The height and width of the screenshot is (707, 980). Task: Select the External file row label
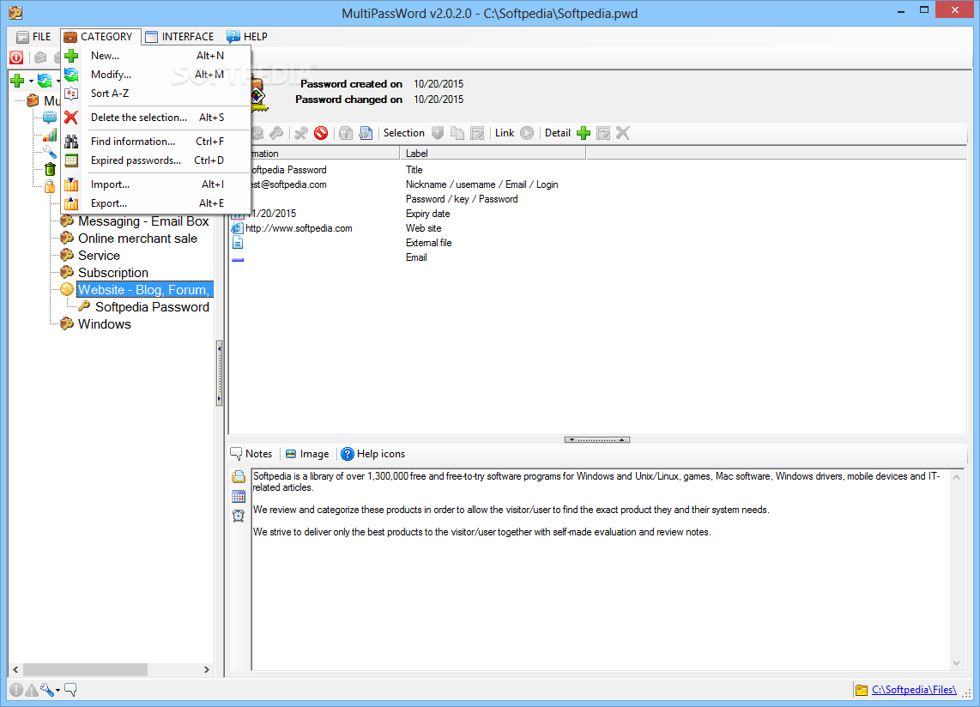429,243
